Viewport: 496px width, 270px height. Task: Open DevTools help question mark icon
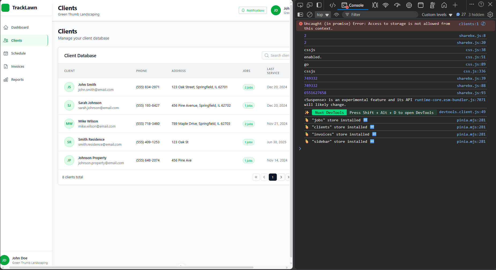pyautogui.click(x=481, y=4)
